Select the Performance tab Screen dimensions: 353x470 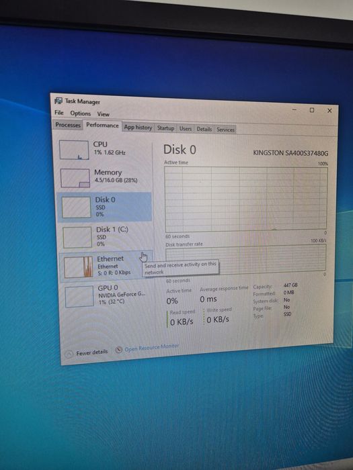[x=102, y=126]
